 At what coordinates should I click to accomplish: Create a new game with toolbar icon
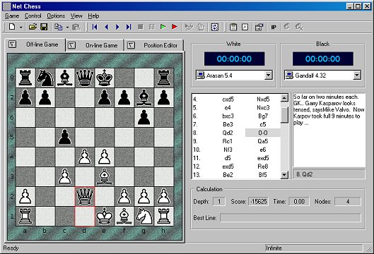click(12, 27)
